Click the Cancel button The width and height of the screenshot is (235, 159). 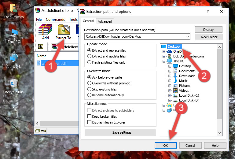point(190,146)
